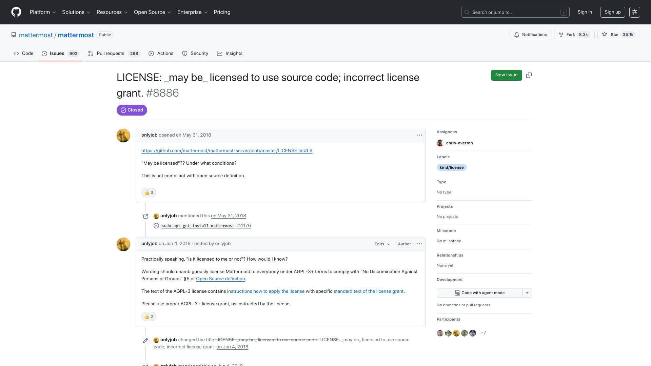This screenshot has width=651, height=366.
Task: Open the LICENSE.txt#L9 link
Action: coord(227,151)
